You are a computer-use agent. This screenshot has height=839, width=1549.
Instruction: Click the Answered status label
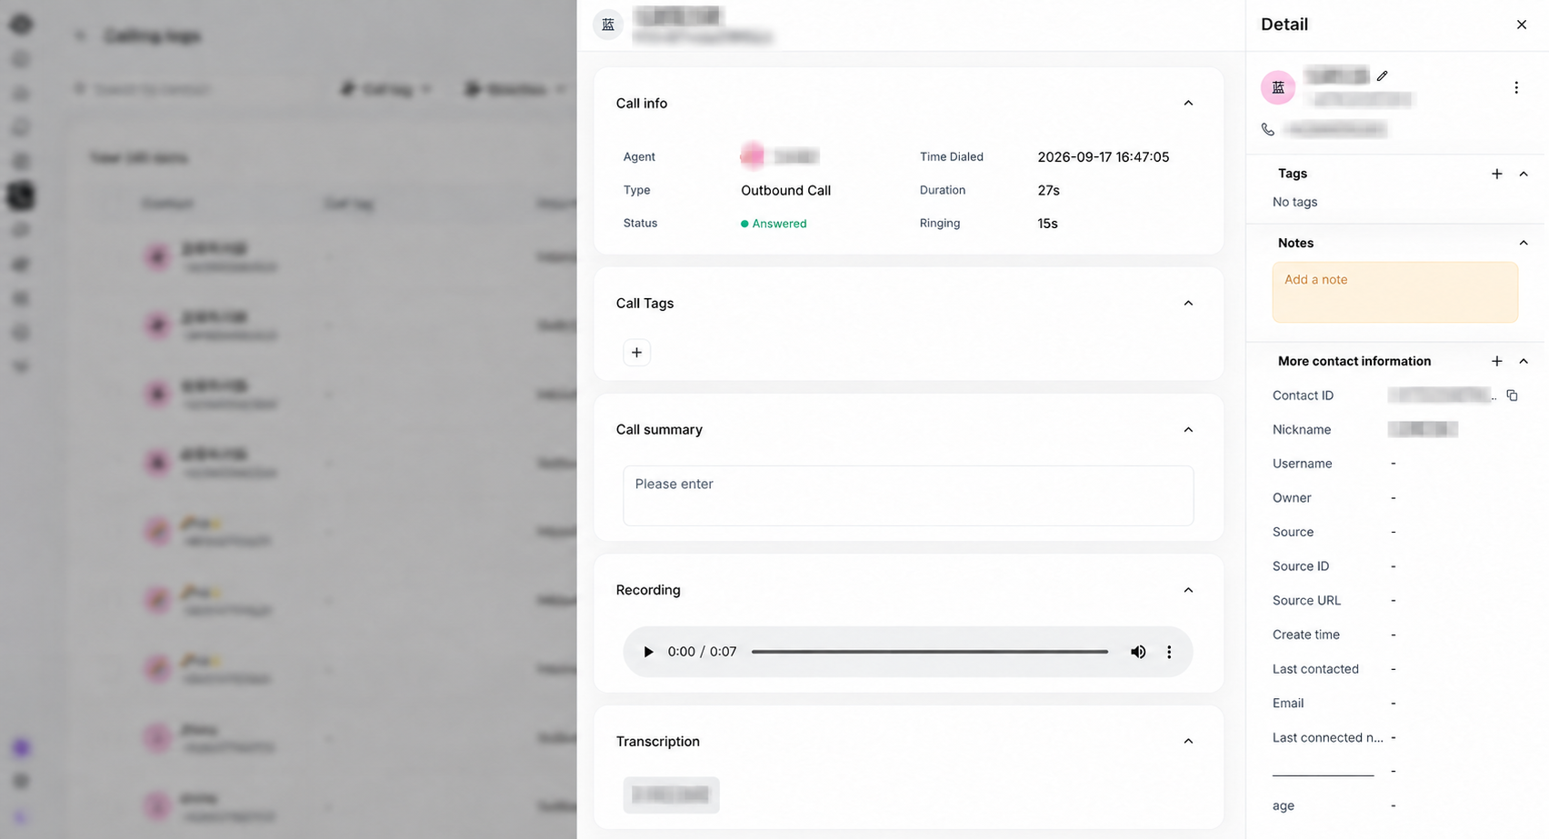click(774, 224)
